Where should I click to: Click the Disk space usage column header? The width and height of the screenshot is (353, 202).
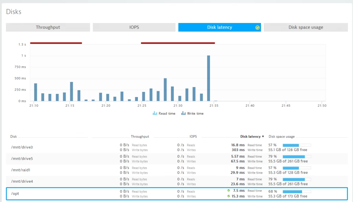click(x=281, y=136)
